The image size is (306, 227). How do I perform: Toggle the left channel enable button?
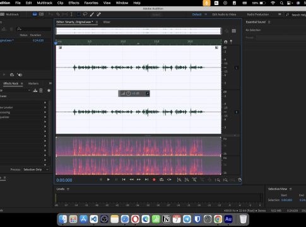(236, 67)
